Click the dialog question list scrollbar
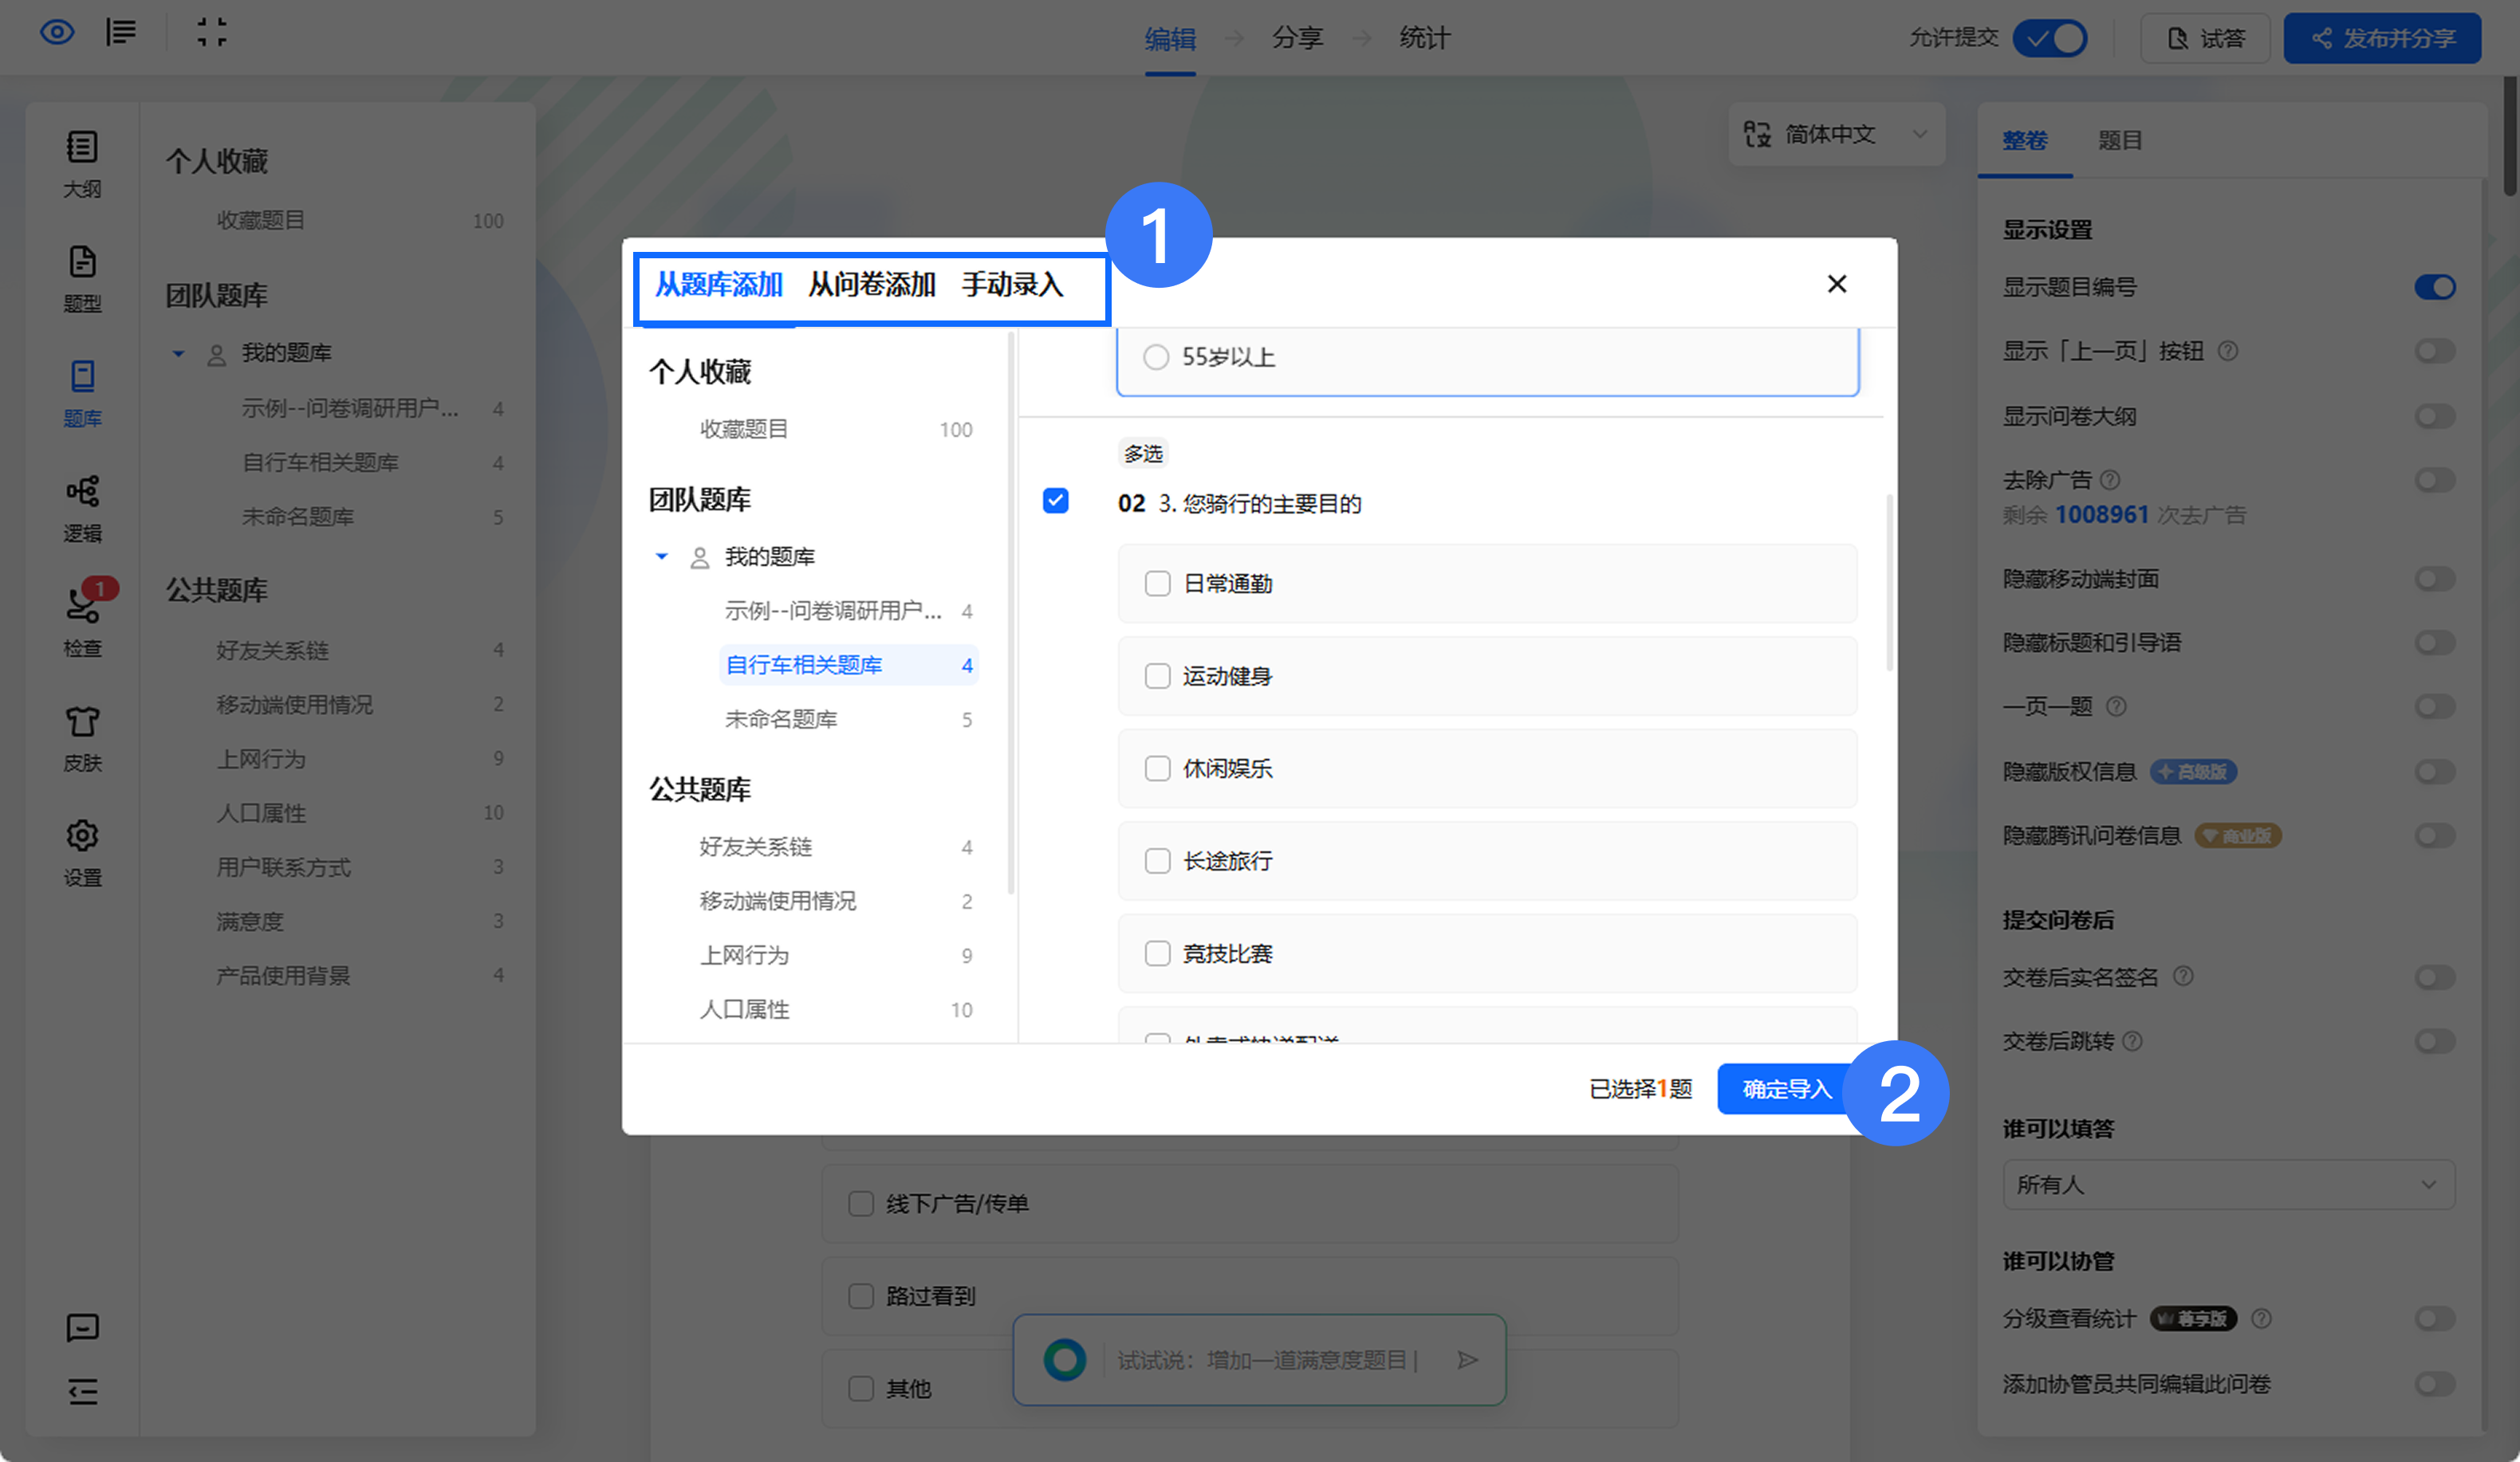The image size is (2520, 1462). click(x=1889, y=583)
